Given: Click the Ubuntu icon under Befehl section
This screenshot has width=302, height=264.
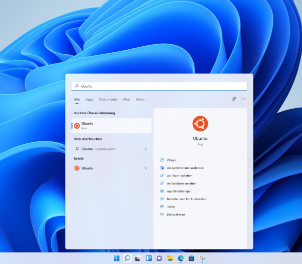Looking at the screenshot, I should pyautogui.click(x=77, y=168).
